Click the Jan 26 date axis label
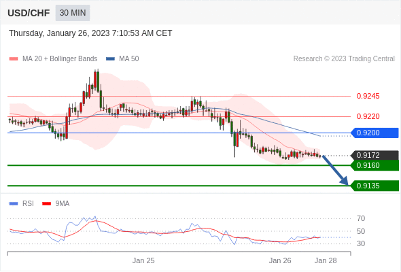The height and width of the screenshot is (272, 401). pos(280,260)
